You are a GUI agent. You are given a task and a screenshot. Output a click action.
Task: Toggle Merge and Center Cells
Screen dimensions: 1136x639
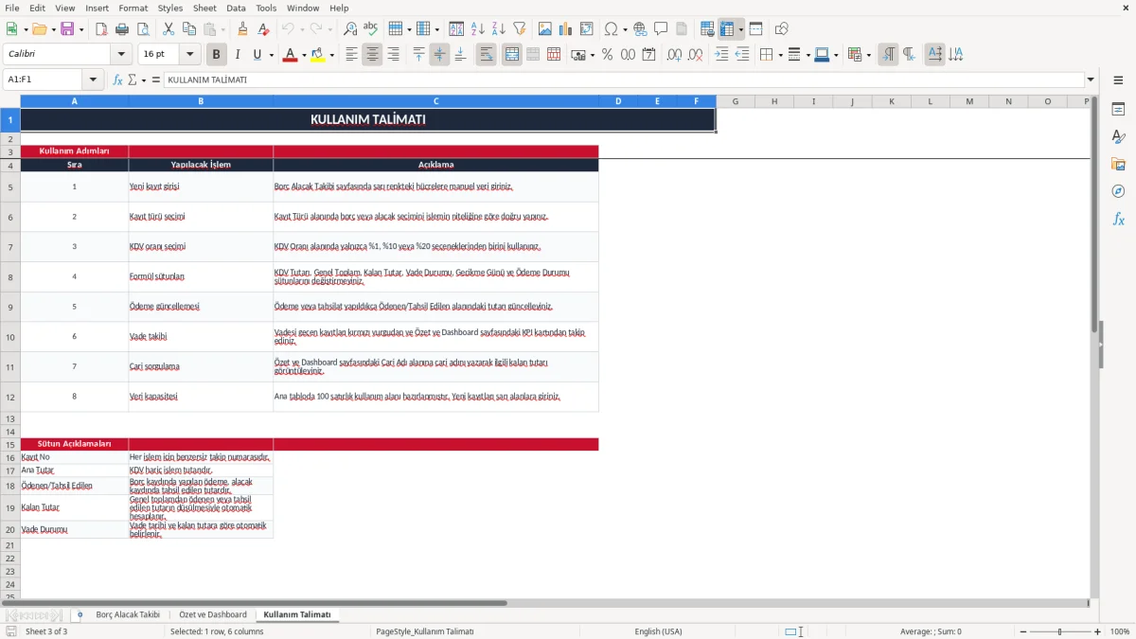point(511,55)
